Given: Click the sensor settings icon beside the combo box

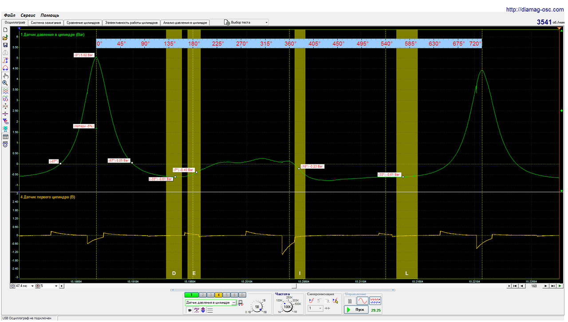Looking at the screenshot, I should pos(241,303).
